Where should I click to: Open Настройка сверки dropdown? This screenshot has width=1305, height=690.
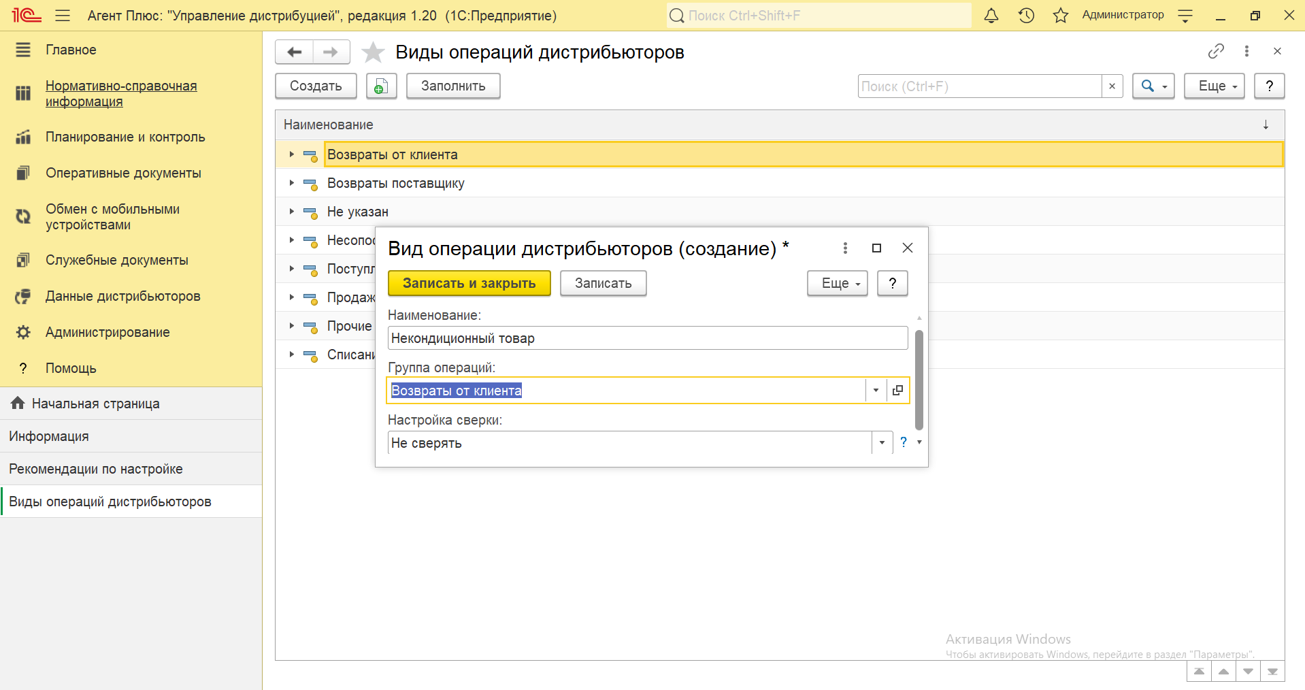pos(882,443)
